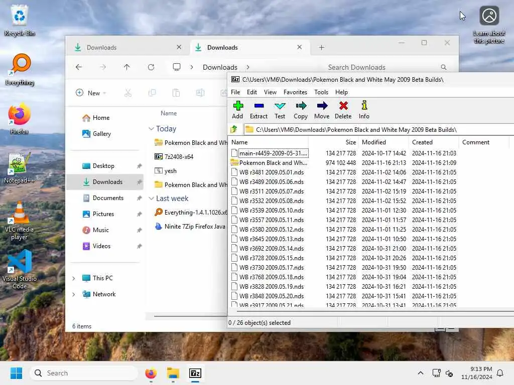Screen dimensions: 514x385
Task: Click the Comment column header in 7-Zip
Action: pos(484,142)
